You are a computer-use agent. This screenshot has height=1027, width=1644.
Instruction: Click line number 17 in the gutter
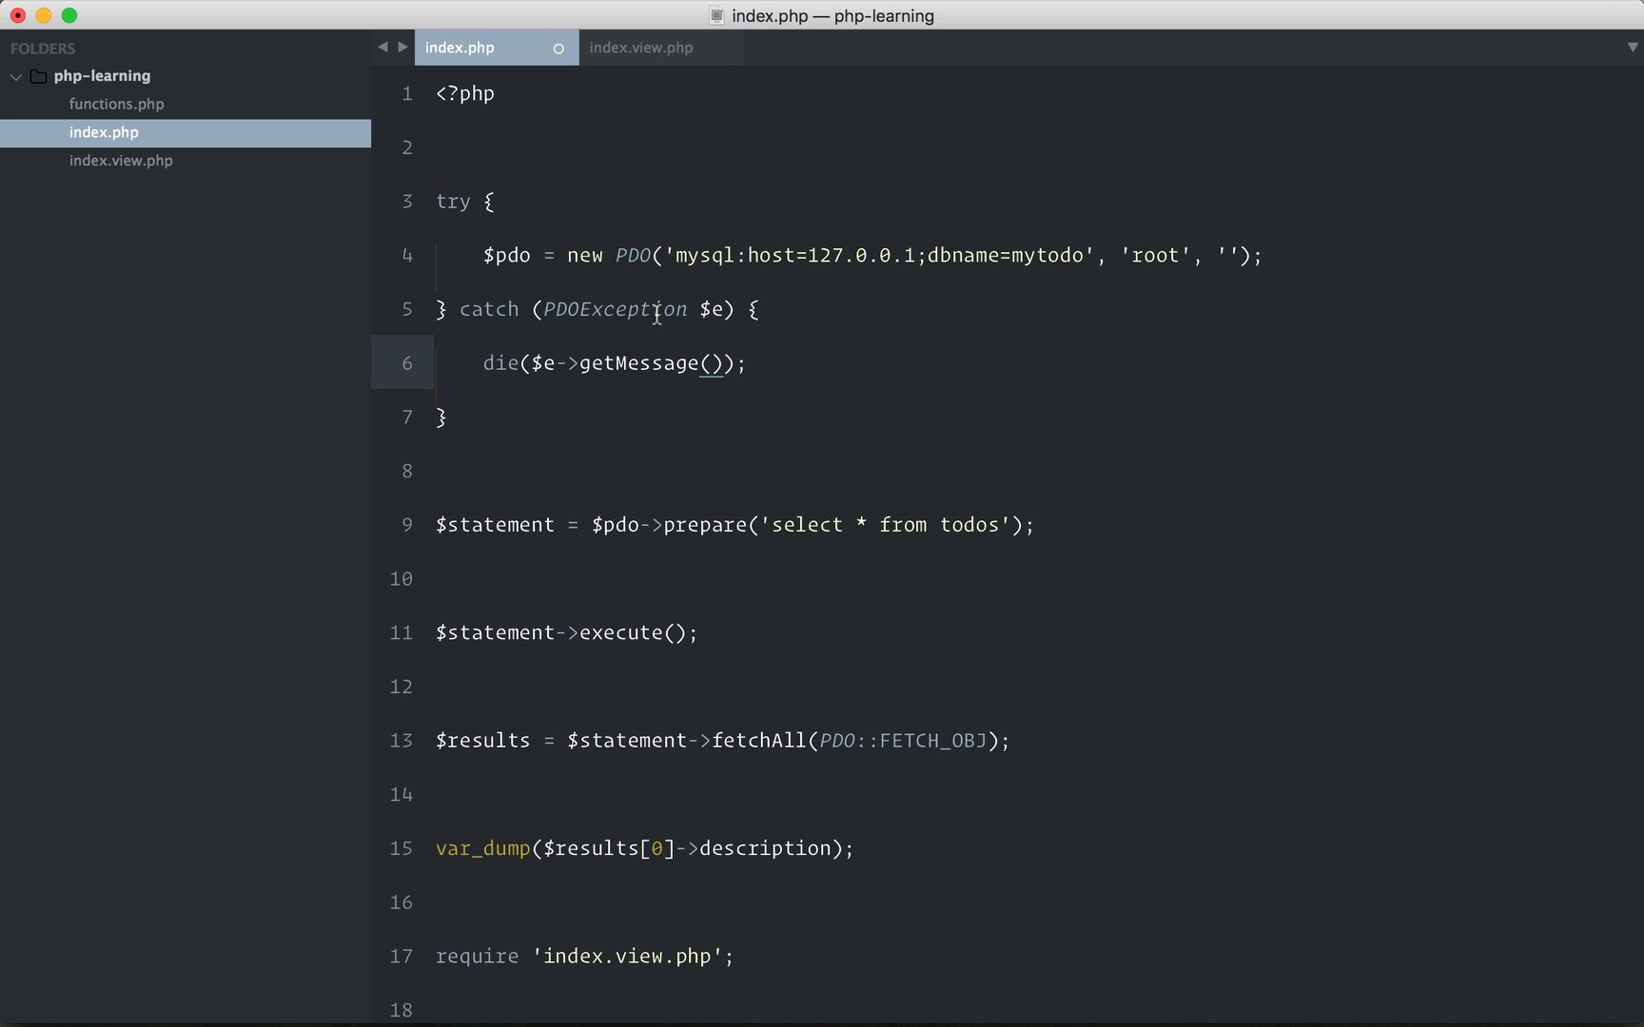pos(401,956)
